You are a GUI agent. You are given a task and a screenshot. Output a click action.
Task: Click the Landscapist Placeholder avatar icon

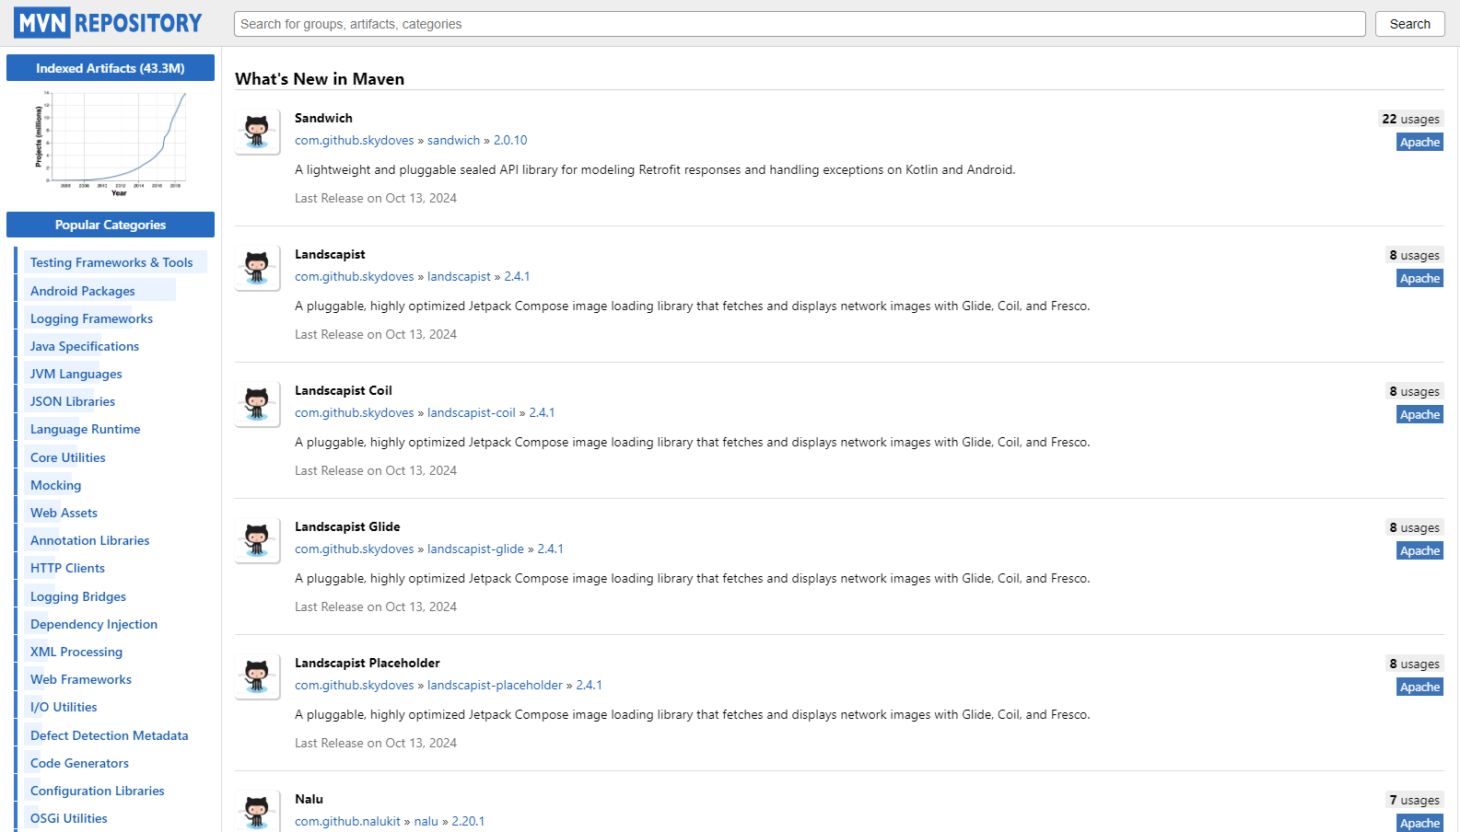(257, 677)
